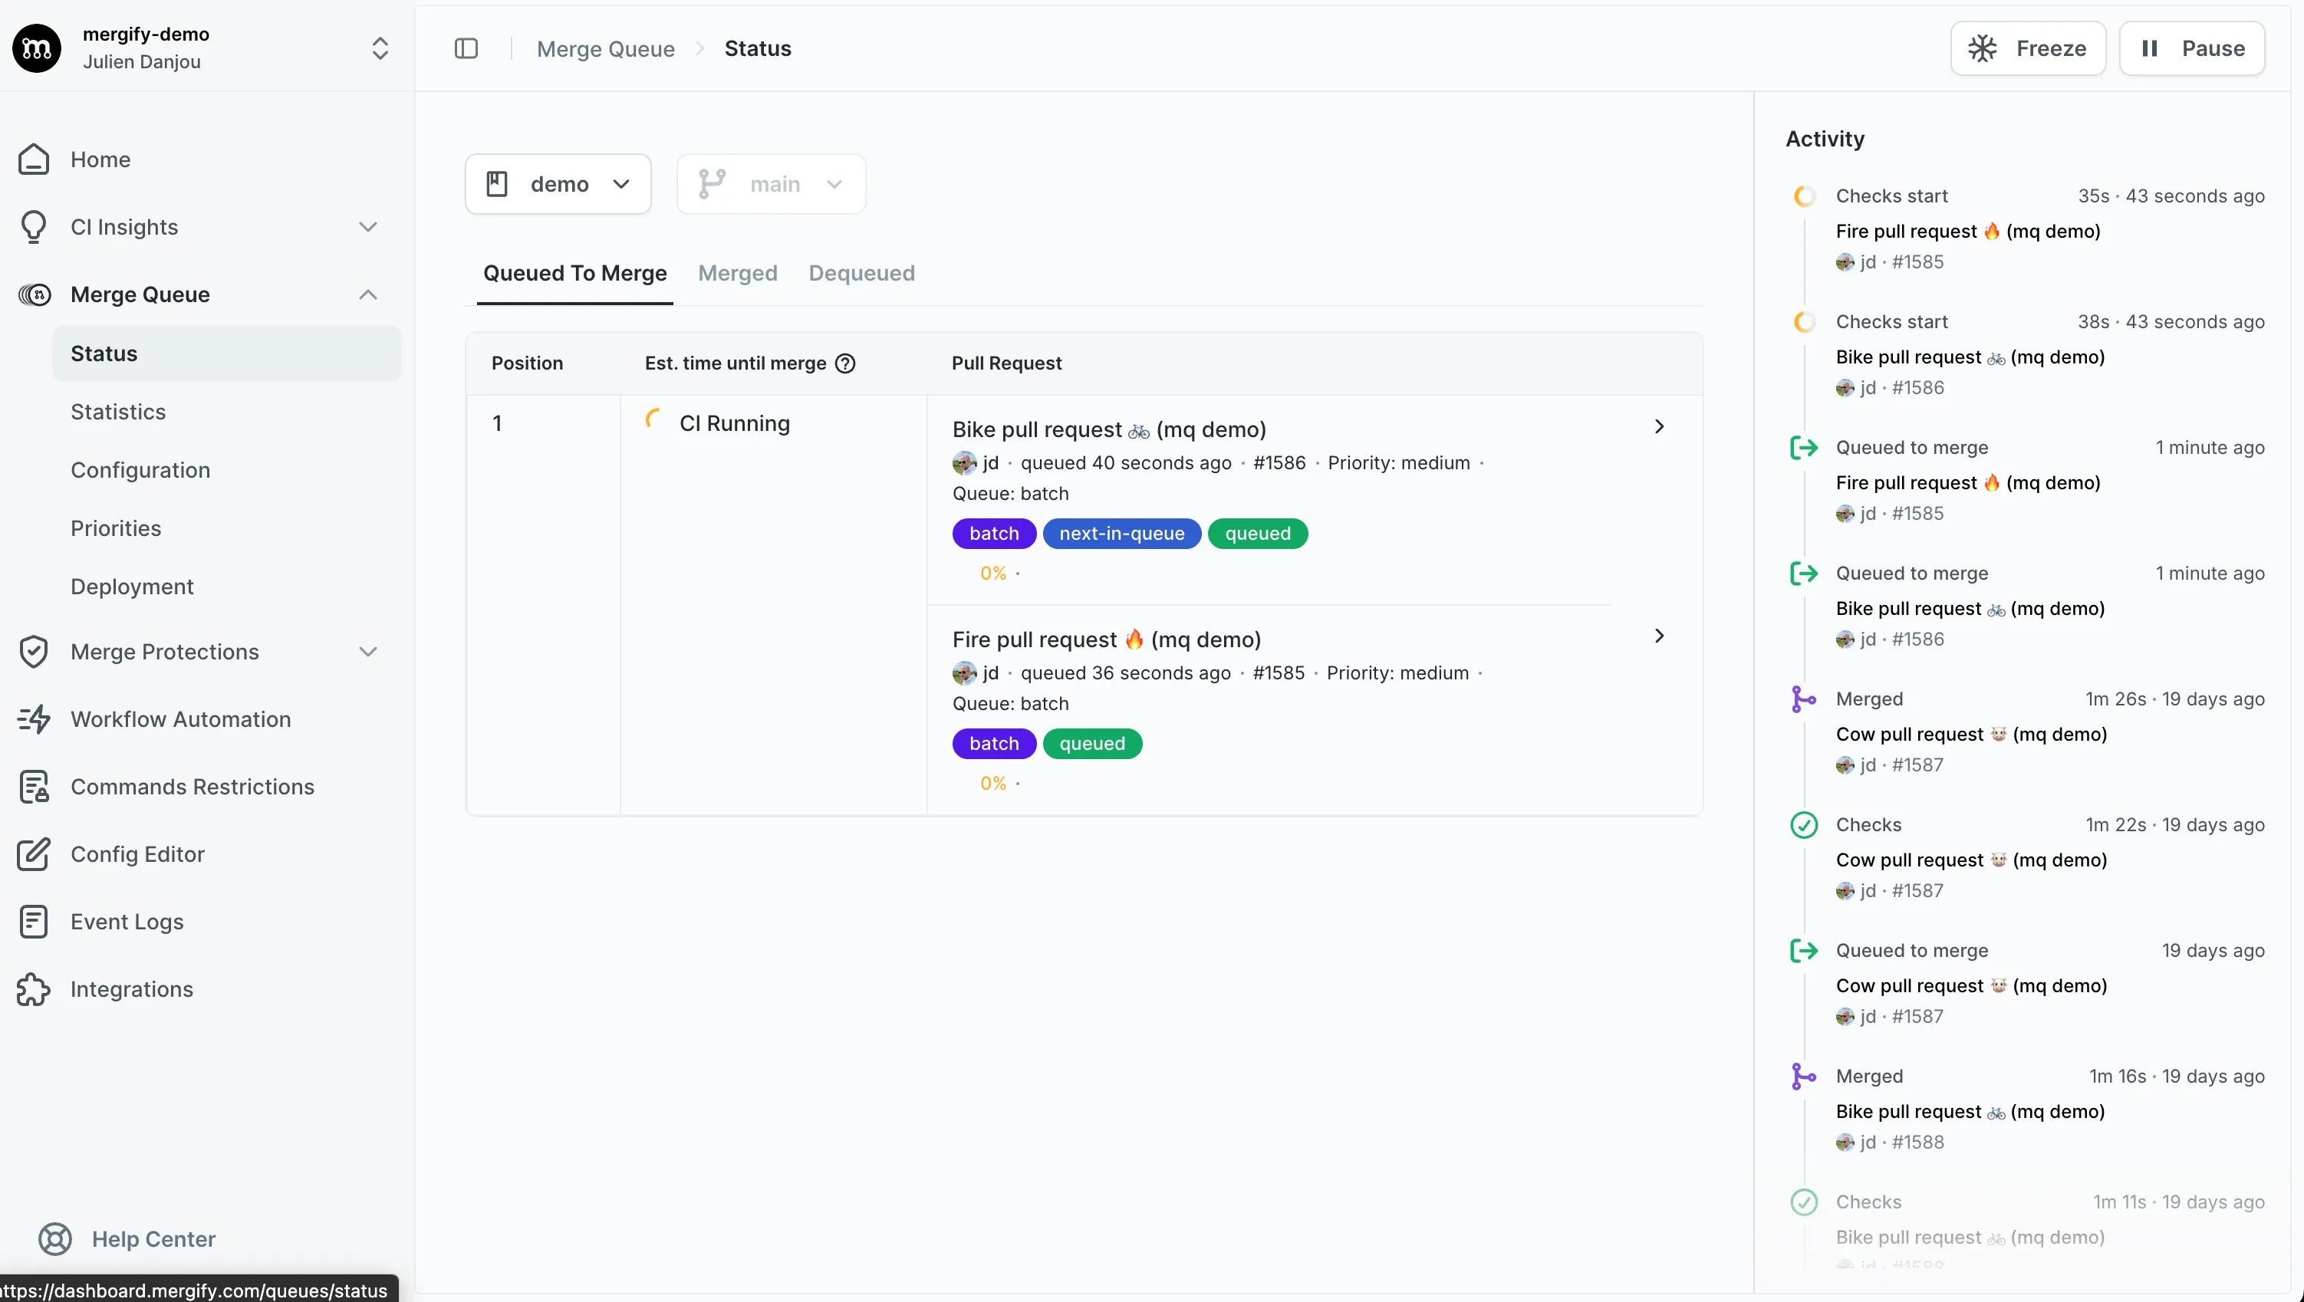2304x1302 pixels.
Task: Open the Help Center lifebuoy icon
Action: pos(54,1238)
